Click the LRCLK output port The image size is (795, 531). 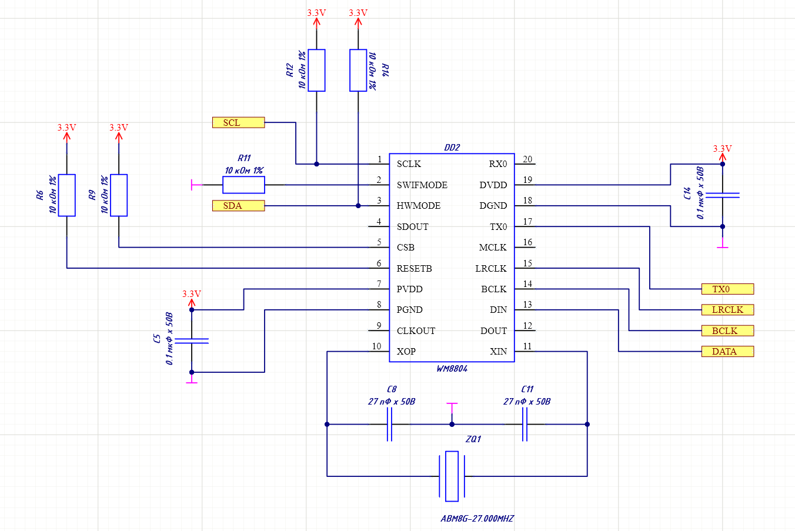[727, 309]
